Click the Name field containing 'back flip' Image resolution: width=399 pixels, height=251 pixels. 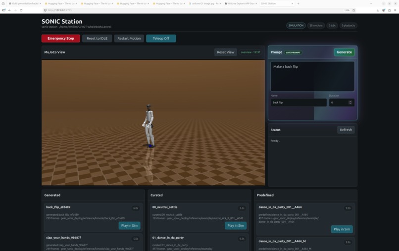(299, 102)
